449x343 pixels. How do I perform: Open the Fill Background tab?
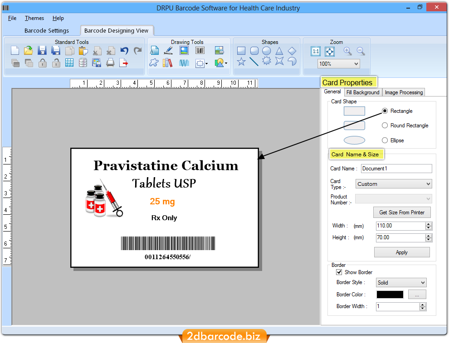tap(362, 92)
